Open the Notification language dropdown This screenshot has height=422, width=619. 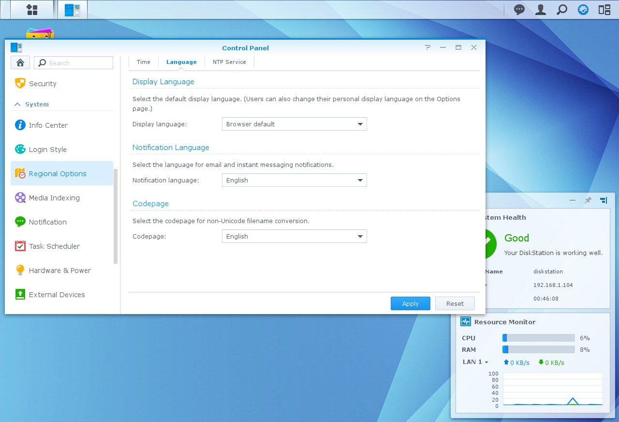[294, 180]
